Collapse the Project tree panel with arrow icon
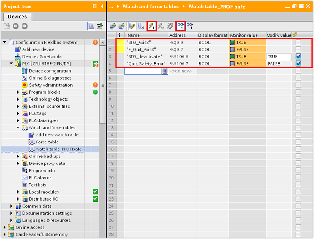The height and width of the screenshot is (239, 314). (102, 7)
